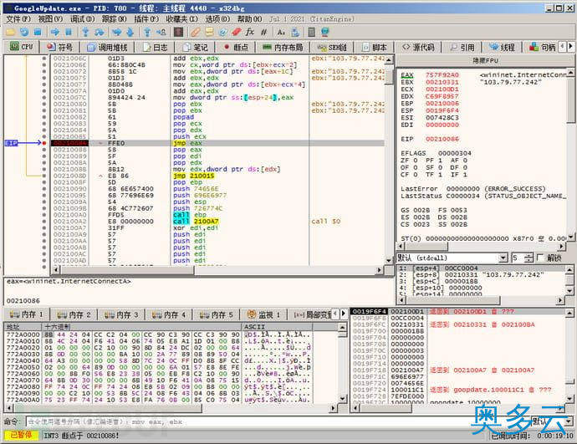The height and width of the screenshot is (444, 577).
Task: Click the Trace Over toolbar icon
Action: [x=130, y=32]
